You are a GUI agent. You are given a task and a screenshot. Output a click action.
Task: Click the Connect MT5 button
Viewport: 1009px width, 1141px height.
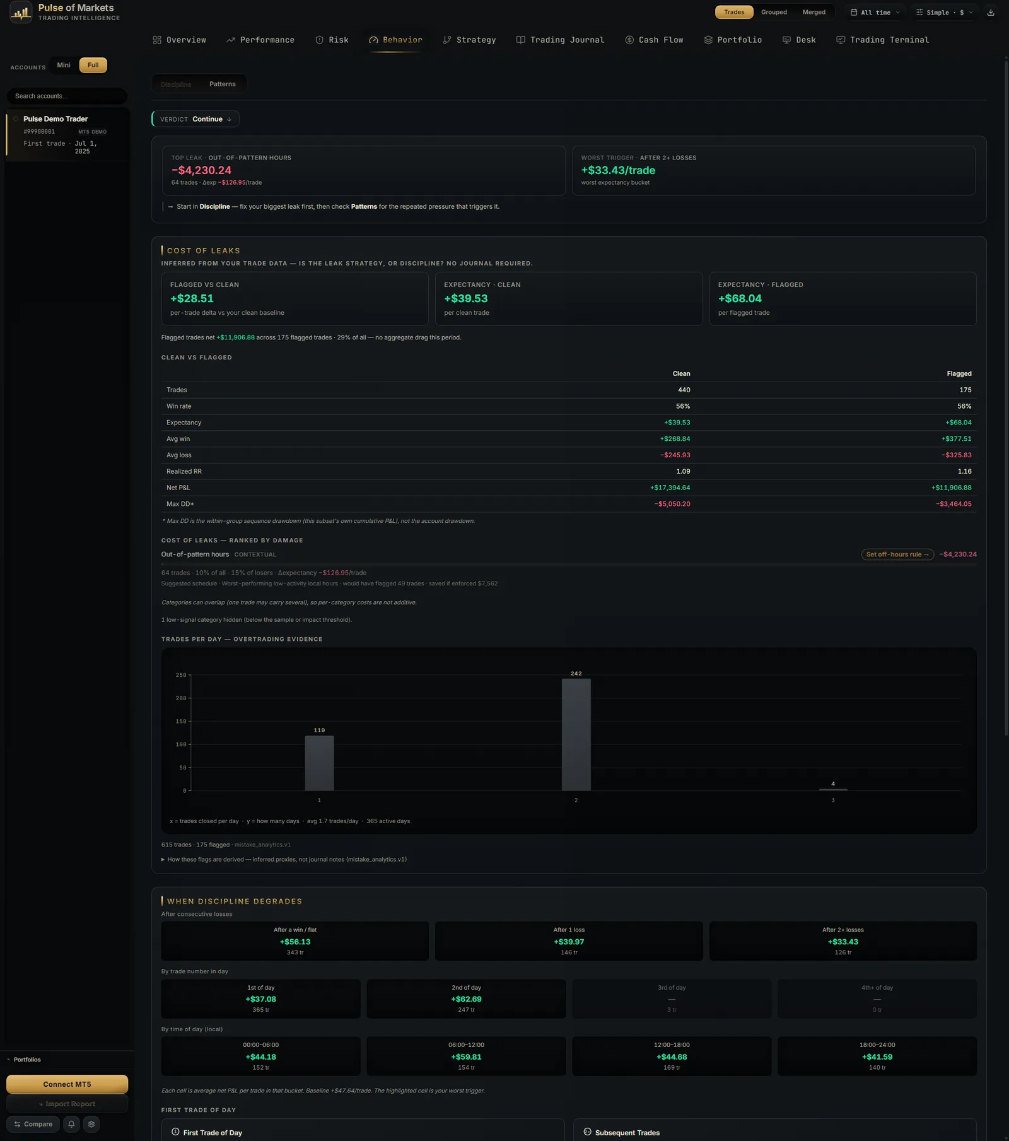[67, 1084]
